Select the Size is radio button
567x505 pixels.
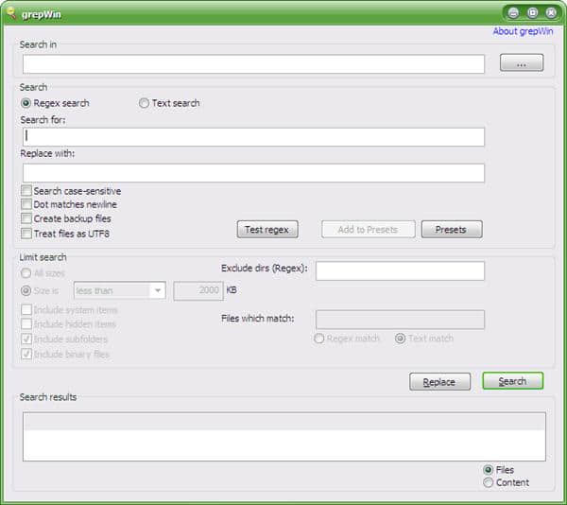26,290
